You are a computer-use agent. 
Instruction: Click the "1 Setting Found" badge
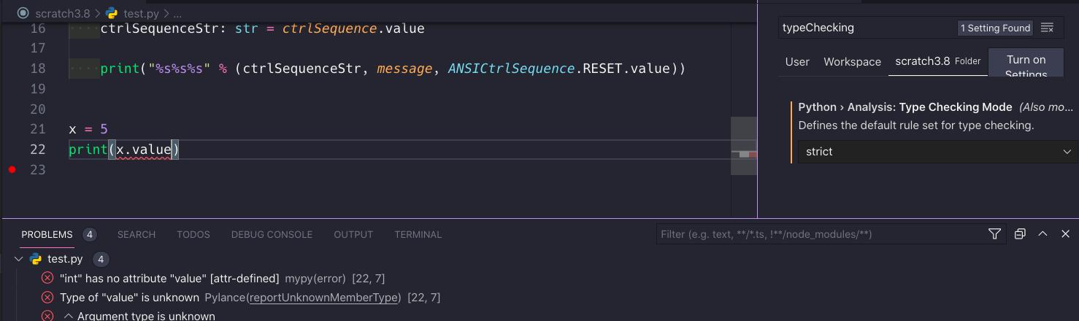tap(995, 28)
